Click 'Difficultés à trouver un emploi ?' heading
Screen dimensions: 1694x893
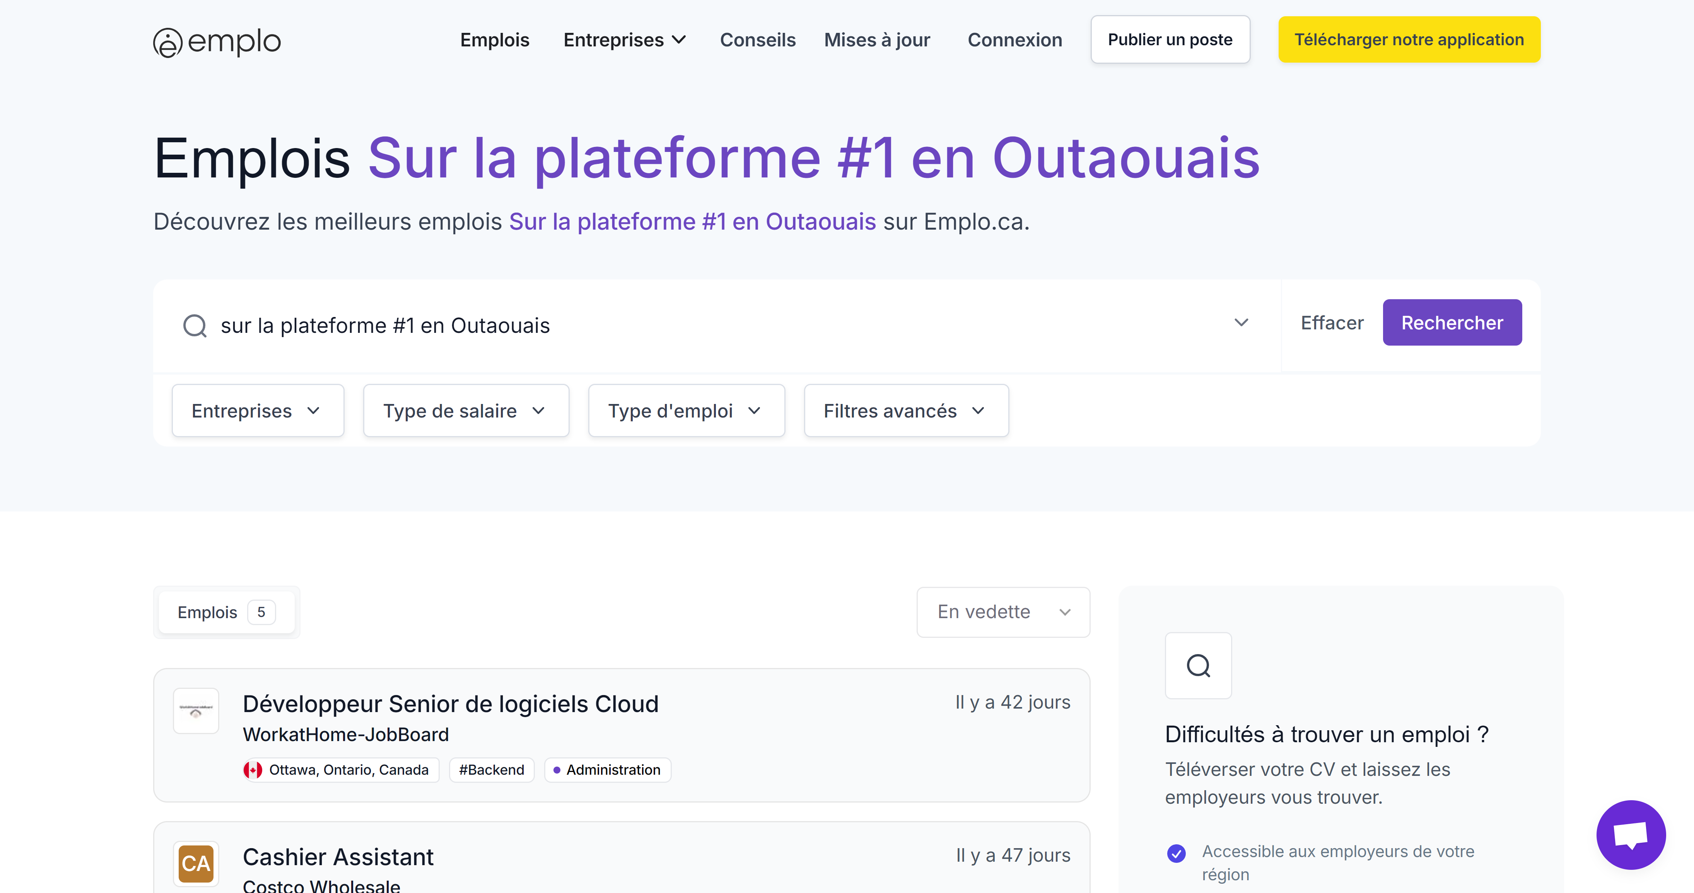pos(1327,734)
